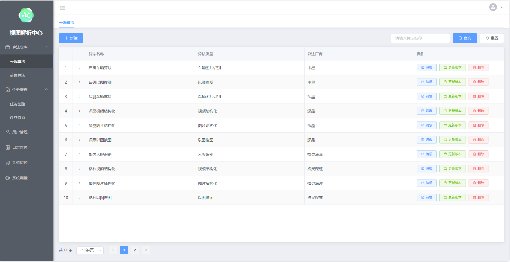The image size is (510, 262).
Task: Update version of 深晶视频结构化
Action: [x=452, y=111]
